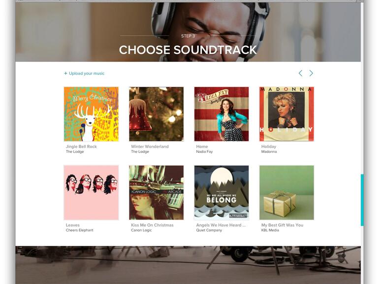The height and width of the screenshot is (284, 379).
Task: Click the teal vertical scrollbar thumb
Action: 362,200
